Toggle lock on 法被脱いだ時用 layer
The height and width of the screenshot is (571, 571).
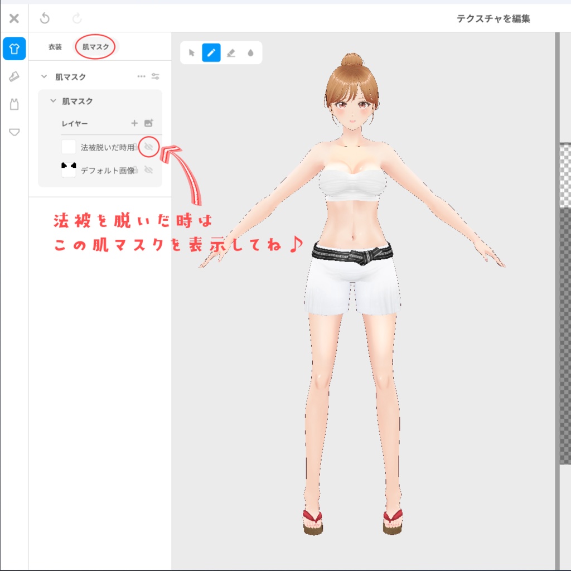point(136,147)
